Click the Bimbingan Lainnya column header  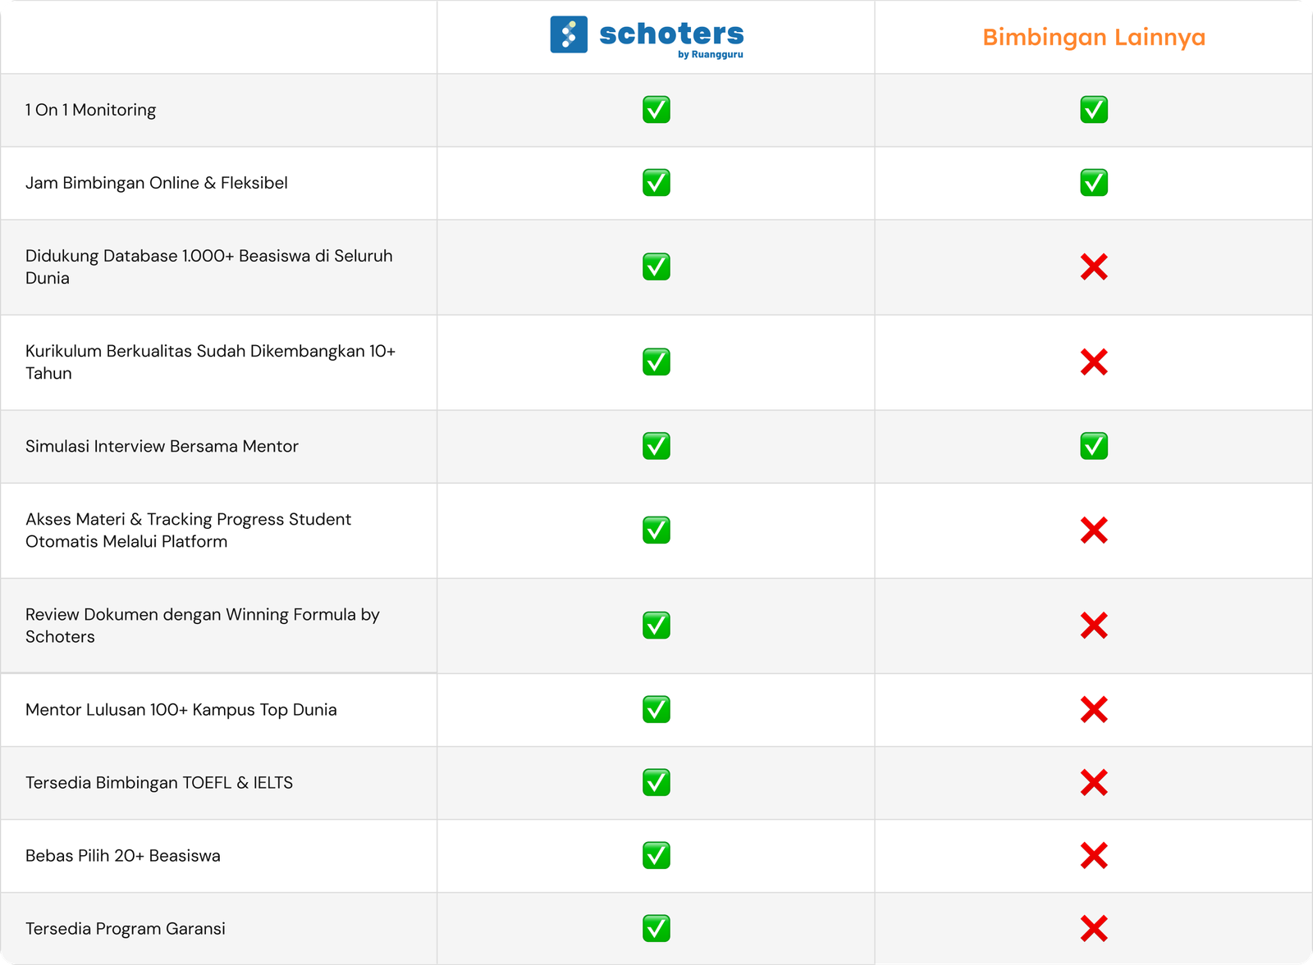[x=1094, y=38]
